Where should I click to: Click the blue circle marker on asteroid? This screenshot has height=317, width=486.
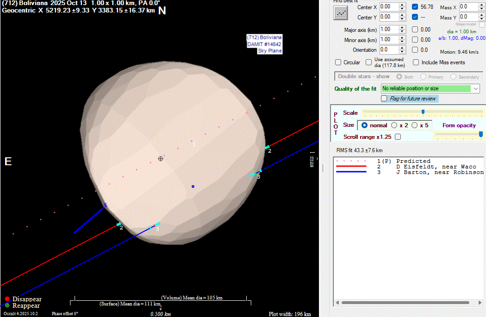coord(193,186)
